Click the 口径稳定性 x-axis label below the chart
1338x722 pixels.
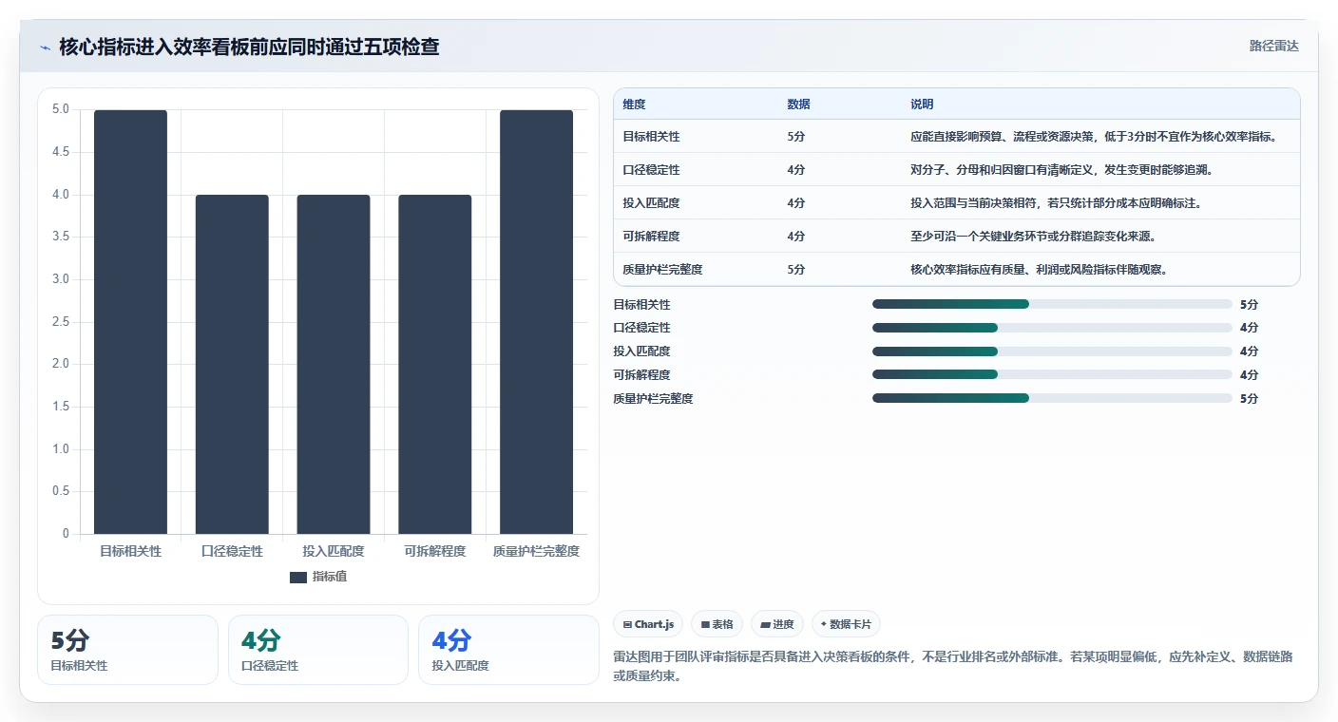pyautogui.click(x=232, y=551)
